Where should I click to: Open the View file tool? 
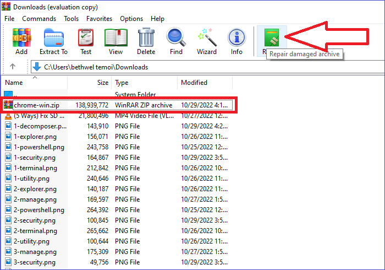pyautogui.click(x=116, y=41)
